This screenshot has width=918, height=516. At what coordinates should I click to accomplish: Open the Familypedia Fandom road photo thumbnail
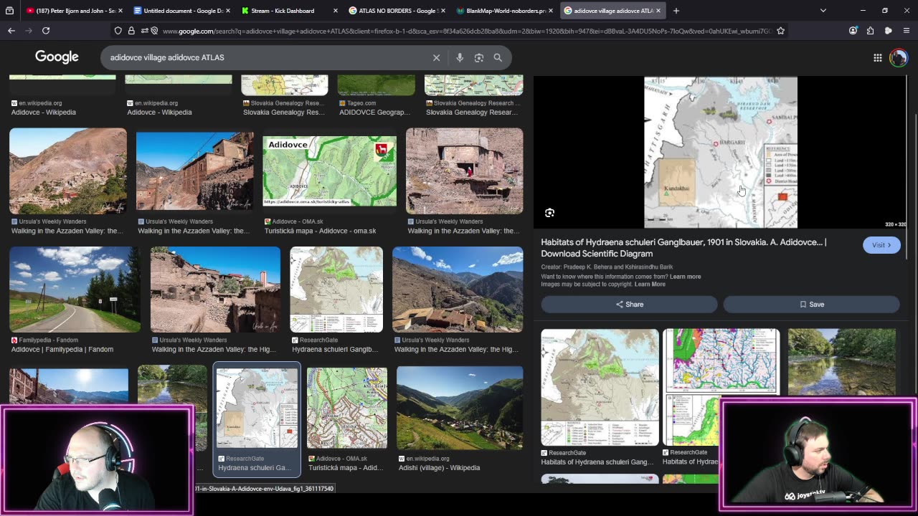(x=75, y=290)
